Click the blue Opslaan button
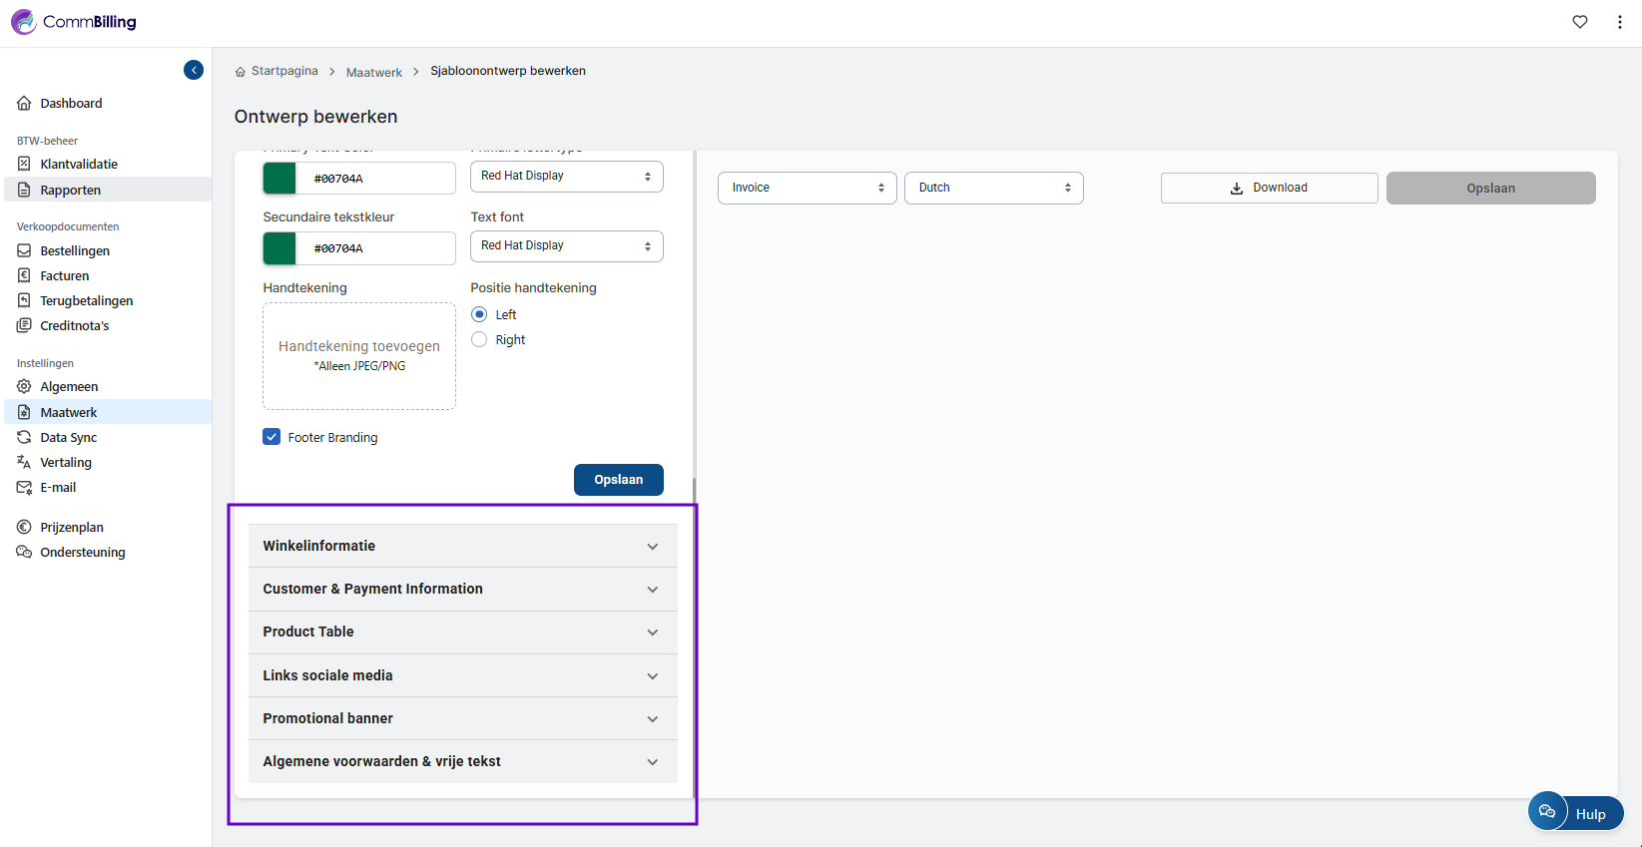The height and width of the screenshot is (847, 1642). [x=618, y=480]
